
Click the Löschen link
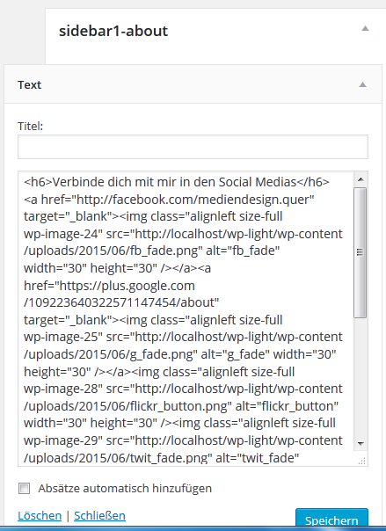pyautogui.click(x=40, y=515)
